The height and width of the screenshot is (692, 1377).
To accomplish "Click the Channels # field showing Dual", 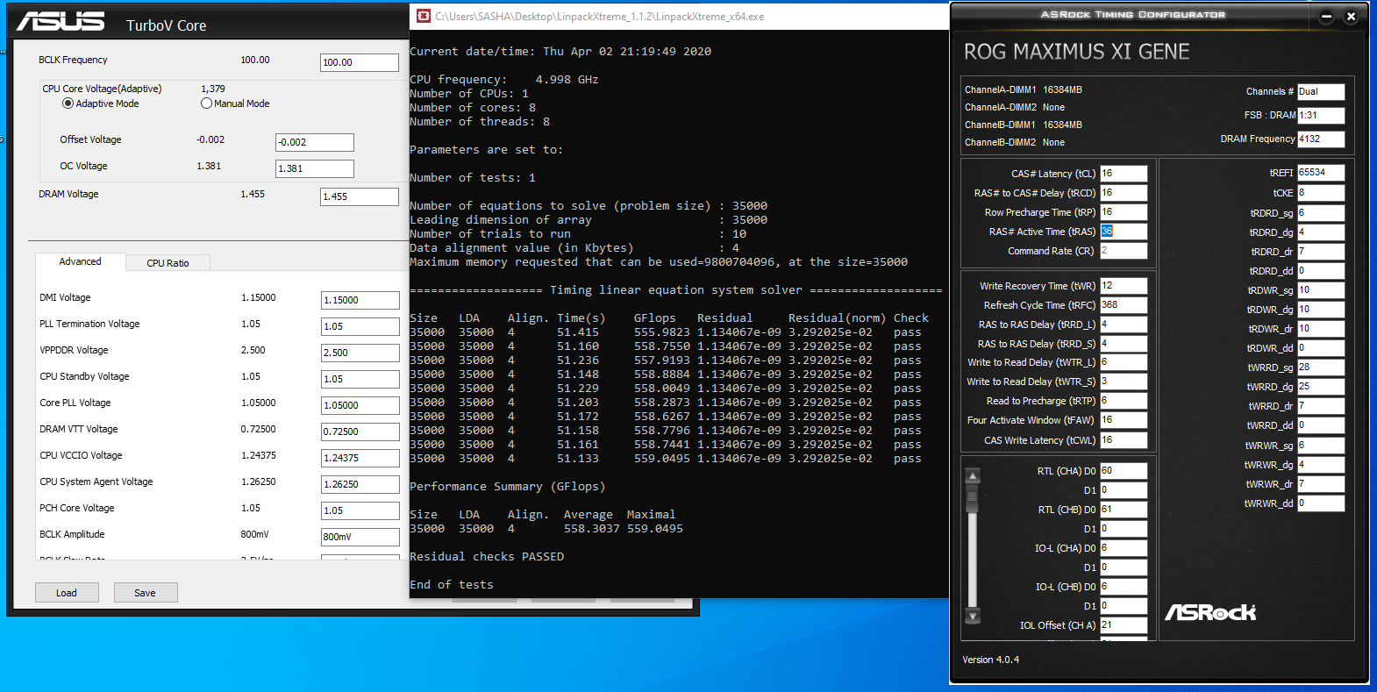I will point(1321,91).
